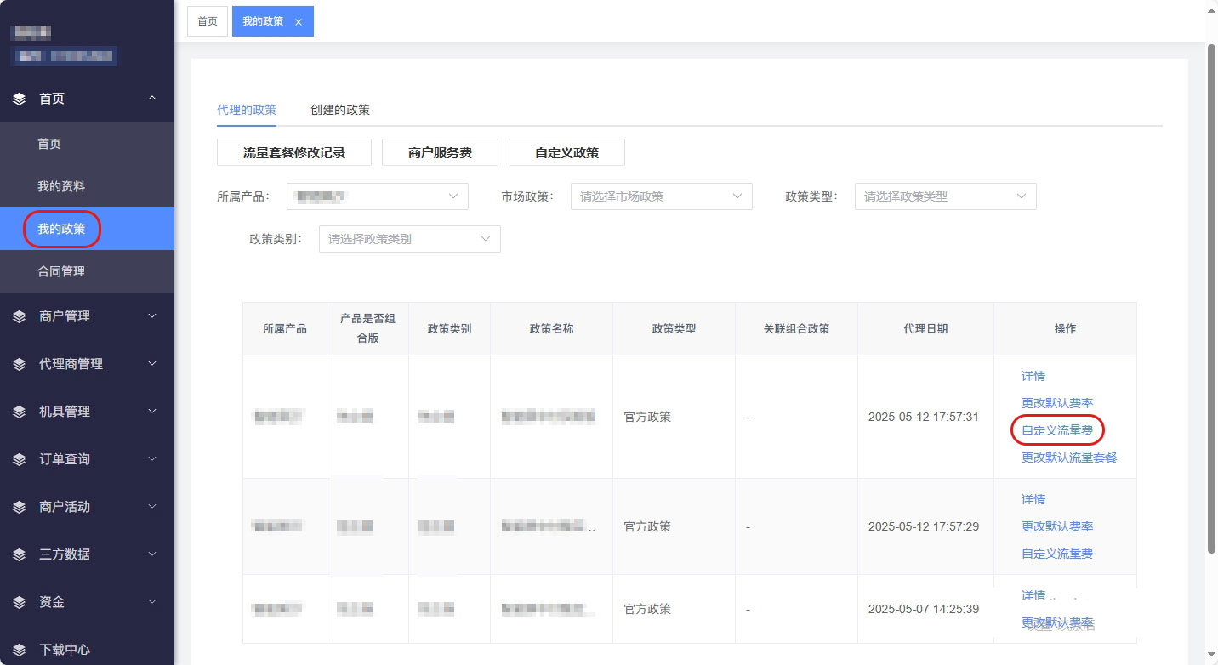Image resolution: width=1218 pixels, height=665 pixels.
Task: Click the 商户服务费 button
Action: [440, 152]
